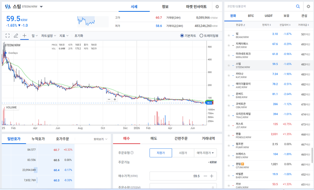Screen dimensions: 314x190
Task: Favorite star for ZKP/KRW row
Action: point(229,46)
